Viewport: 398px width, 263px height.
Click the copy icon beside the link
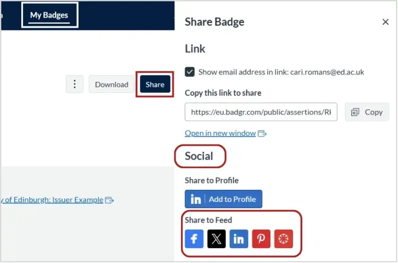coord(355,112)
